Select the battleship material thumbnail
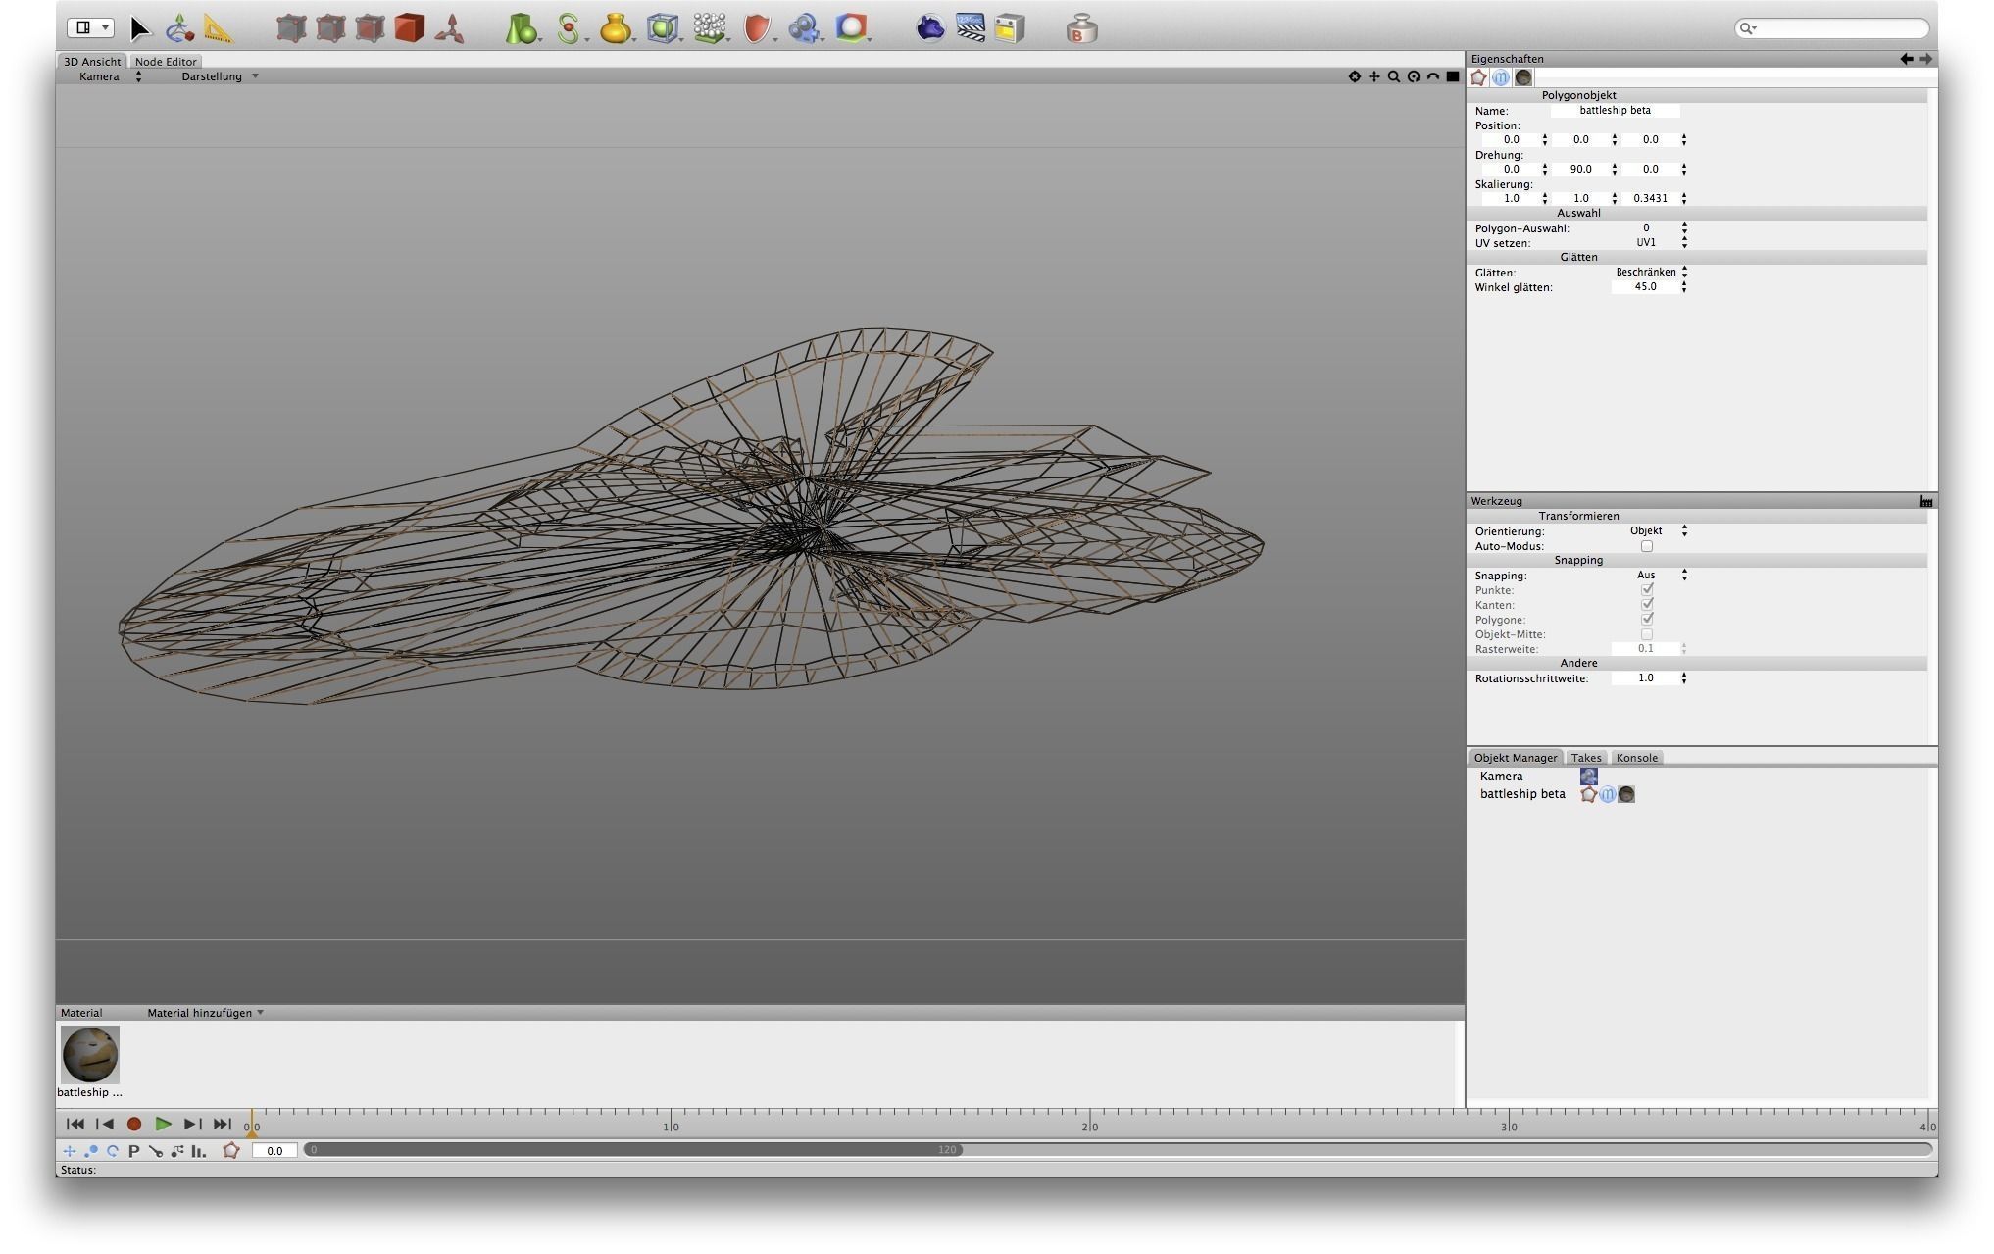The height and width of the screenshot is (1254, 1994). (x=90, y=1054)
